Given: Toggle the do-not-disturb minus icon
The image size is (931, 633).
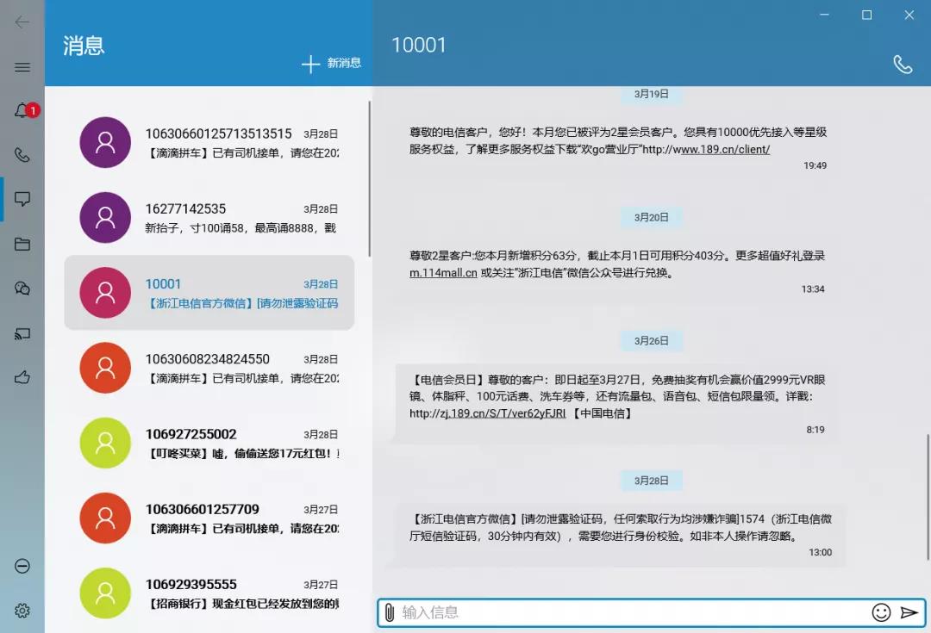Looking at the screenshot, I should pos(22,567).
